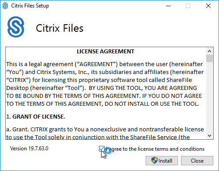Viewport: 219px width, 171px height.
Task: Start installation with the Install button
Action: 162,160
